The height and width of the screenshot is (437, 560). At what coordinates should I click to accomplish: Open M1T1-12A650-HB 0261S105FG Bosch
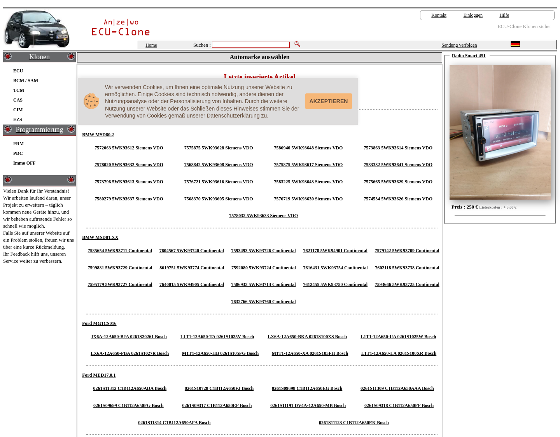coord(220,353)
